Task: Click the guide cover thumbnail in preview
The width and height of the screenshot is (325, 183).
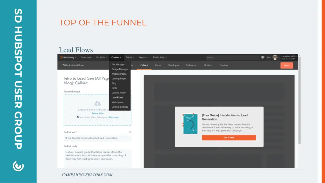Action: [x=190, y=124]
